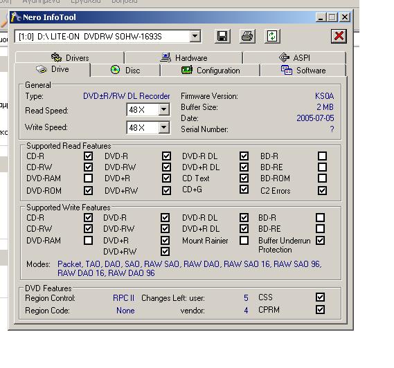The height and width of the screenshot is (368, 394).
Task: Toggle DVD+RW checkbox in Write Features
Action: click(x=165, y=251)
